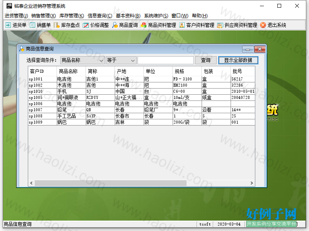Screen dimensions: 309x231
Task: Open the 帮助(H) menu
Action: tap(200, 16)
